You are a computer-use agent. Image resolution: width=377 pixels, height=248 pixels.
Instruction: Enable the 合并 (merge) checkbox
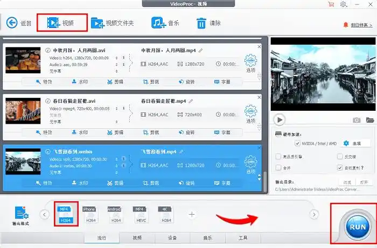(278, 168)
